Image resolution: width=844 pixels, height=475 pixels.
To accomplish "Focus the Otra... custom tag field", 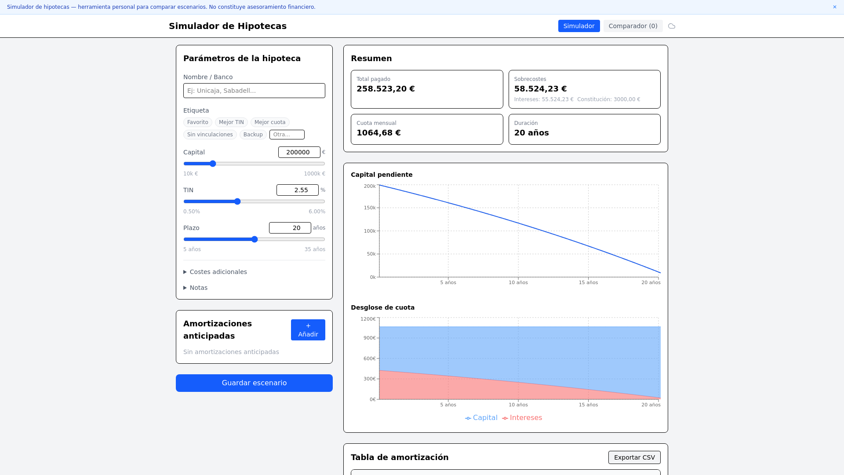I will click(x=287, y=135).
